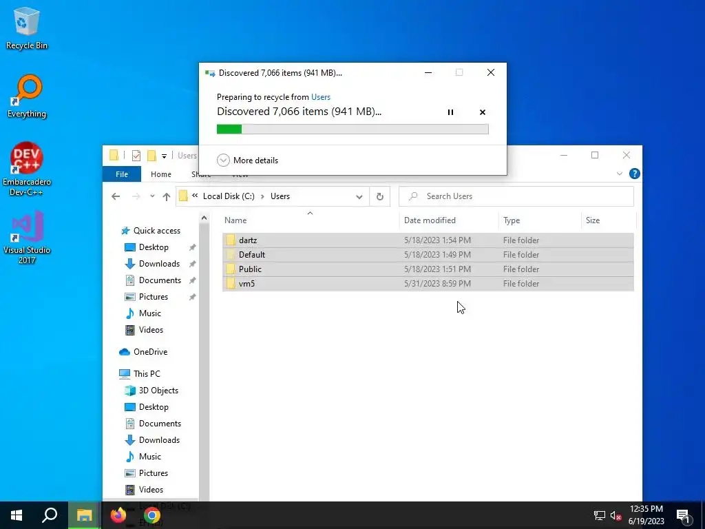Open pinned Documents under Quick access
705x529 pixels.
point(160,280)
